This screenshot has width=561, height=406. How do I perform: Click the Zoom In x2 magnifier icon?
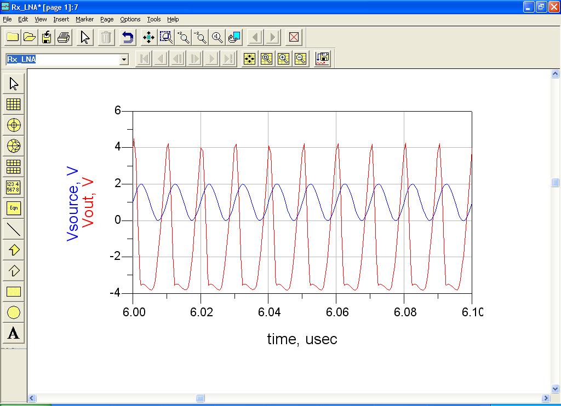[x=184, y=37]
